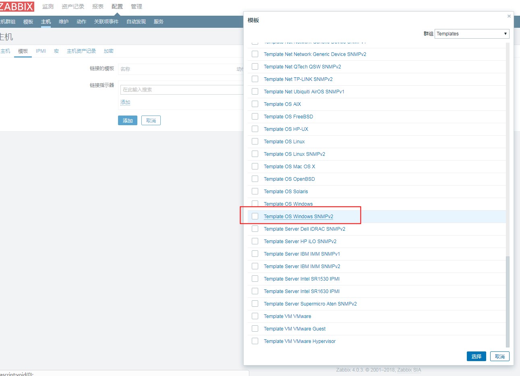Click the ZABBIX logo
Viewport: 520px width, 376px height.
click(17, 6)
